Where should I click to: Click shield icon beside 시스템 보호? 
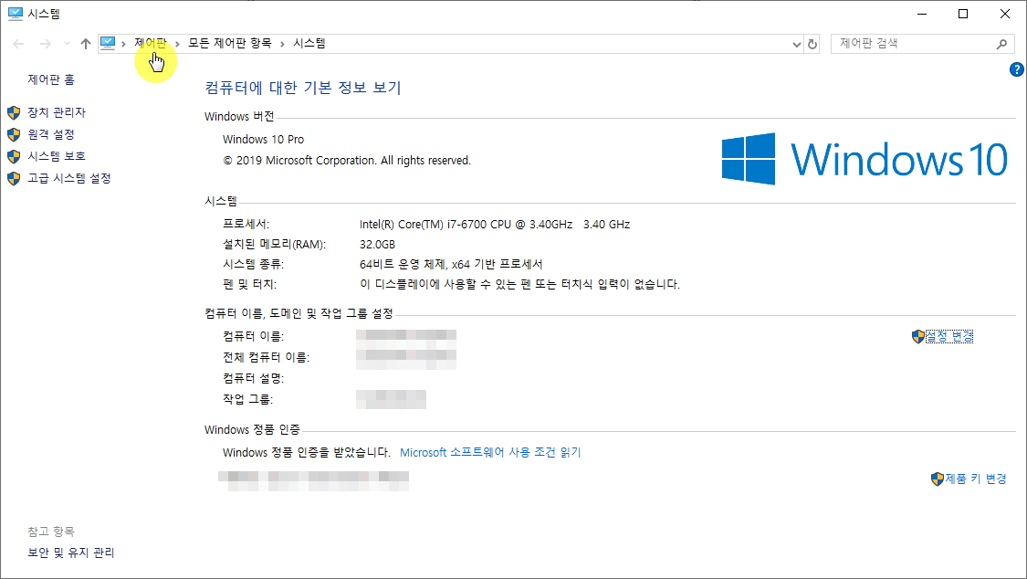pos(14,156)
